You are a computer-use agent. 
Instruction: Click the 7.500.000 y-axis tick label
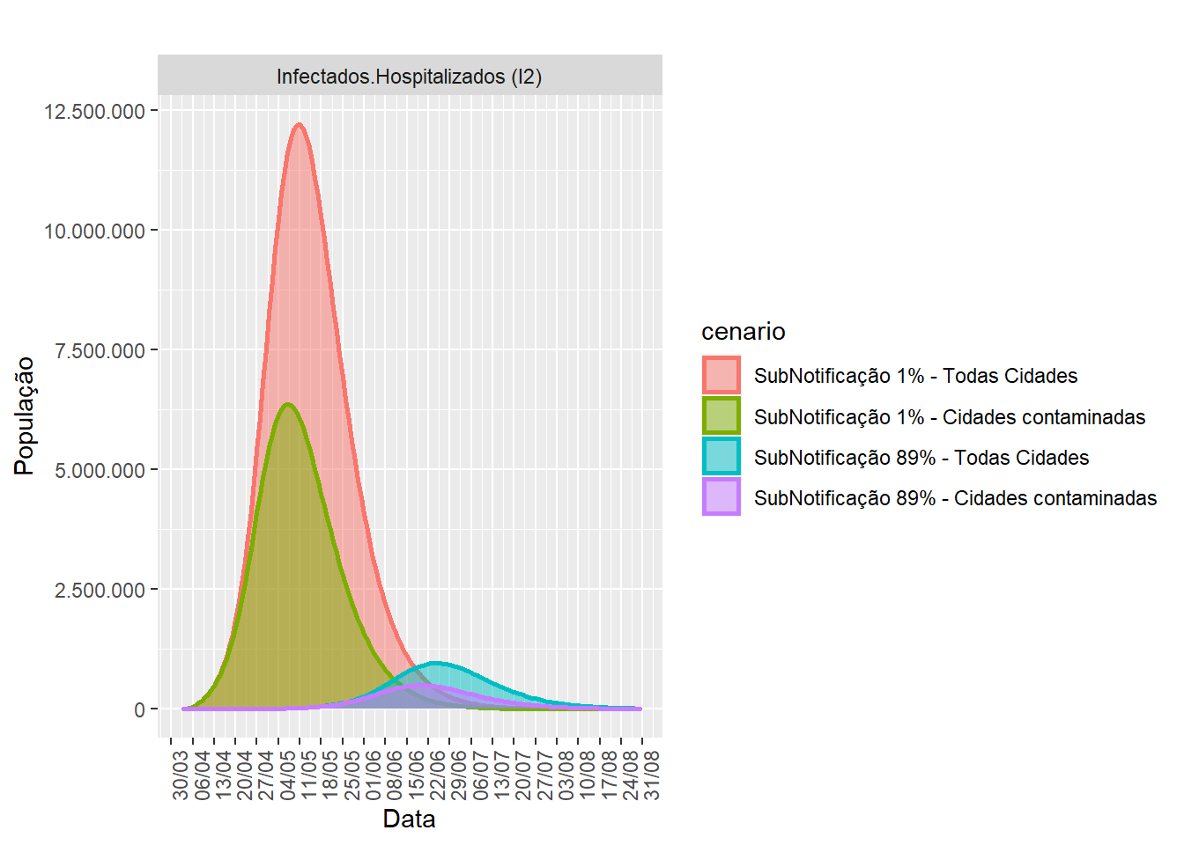pos(100,351)
